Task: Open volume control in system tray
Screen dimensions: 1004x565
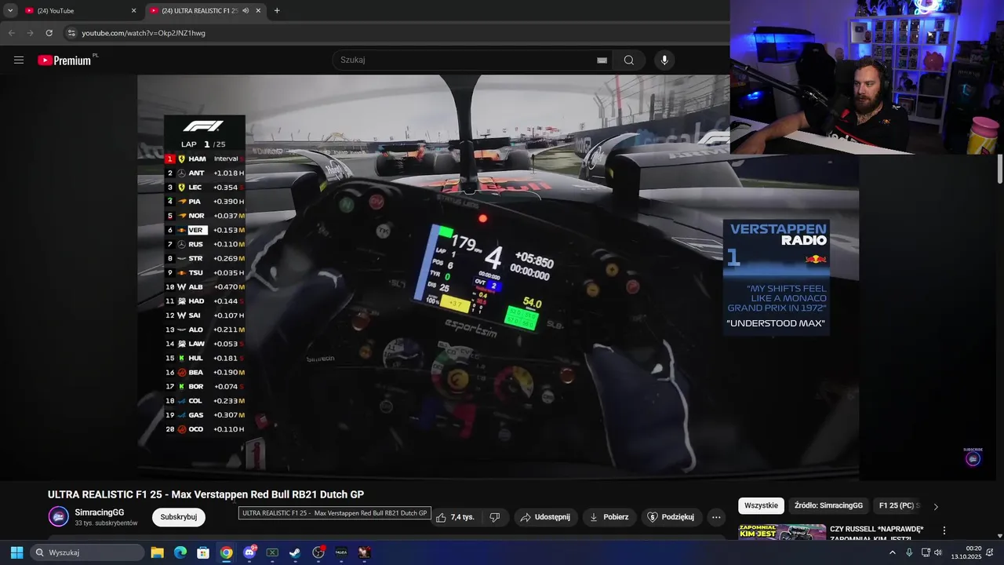Action: (938, 552)
